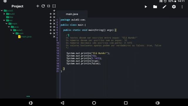The width and height of the screenshot is (188, 106).
Task: Tap volume down in navigation bar
Action: point(31,103)
